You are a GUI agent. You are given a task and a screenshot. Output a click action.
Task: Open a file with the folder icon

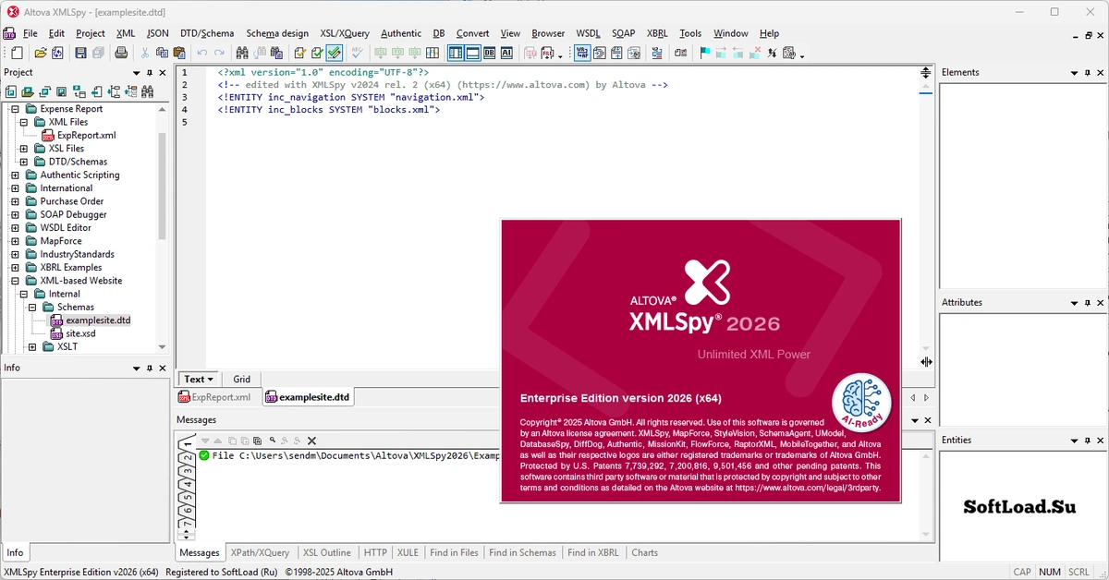click(41, 54)
